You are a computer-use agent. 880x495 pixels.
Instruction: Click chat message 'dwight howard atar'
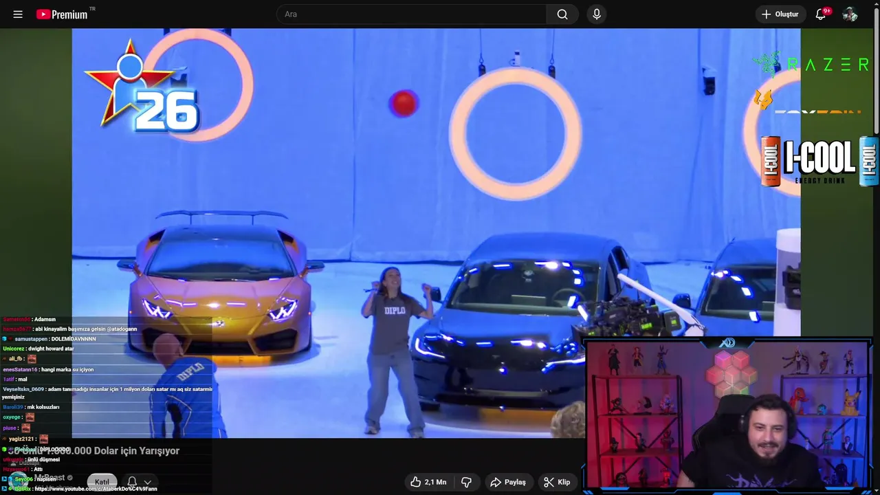pyautogui.click(x=51, y=349)
